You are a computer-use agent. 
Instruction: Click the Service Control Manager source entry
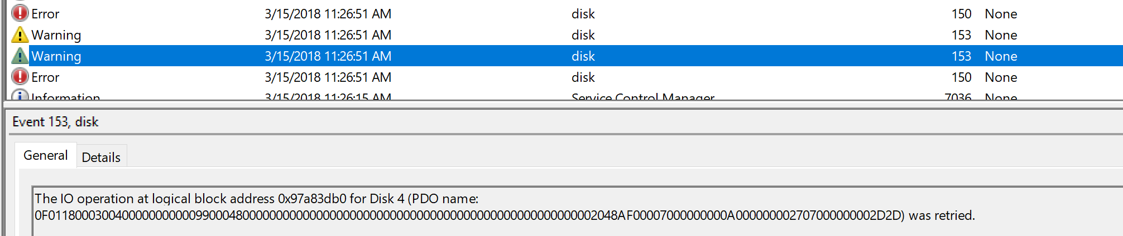pos(642,97)
